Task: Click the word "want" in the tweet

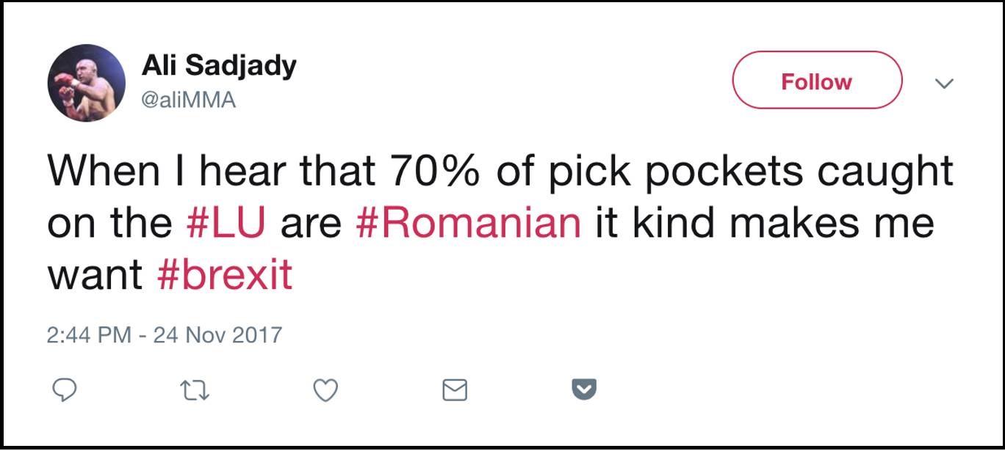Action: pyautogui.click(x=95, y=275)
